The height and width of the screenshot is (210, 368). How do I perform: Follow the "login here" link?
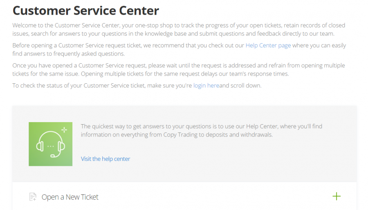coord(206,85)
